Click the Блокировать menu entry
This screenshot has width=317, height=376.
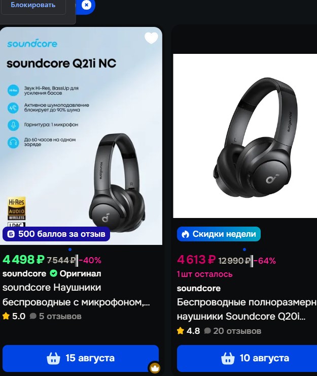coord(33,5)
